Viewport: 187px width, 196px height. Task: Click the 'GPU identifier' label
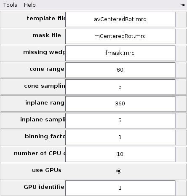point(44,187)
